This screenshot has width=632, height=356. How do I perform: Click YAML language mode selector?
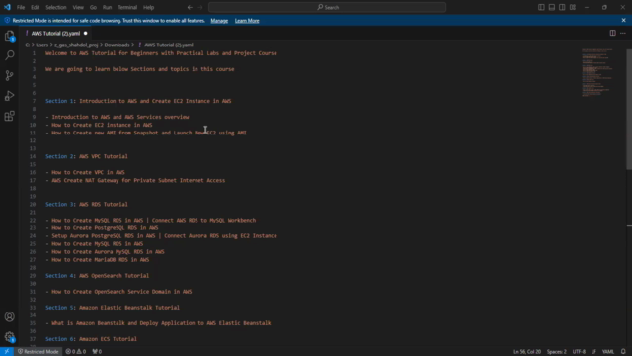[608, 352]
